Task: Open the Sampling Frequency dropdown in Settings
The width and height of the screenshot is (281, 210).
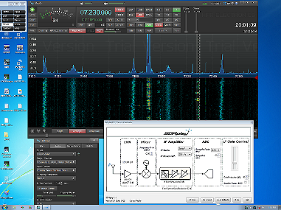Action: click(56, 179)
